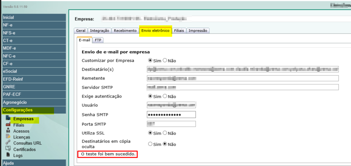Expand the eSocial menu section

tap(34, 71)
